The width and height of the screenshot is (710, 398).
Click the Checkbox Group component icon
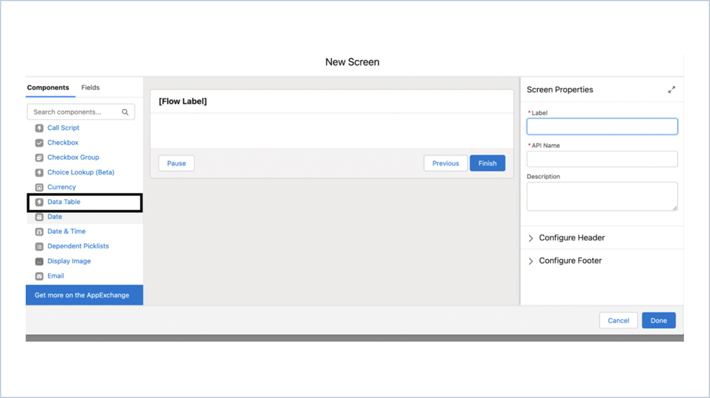39,157
